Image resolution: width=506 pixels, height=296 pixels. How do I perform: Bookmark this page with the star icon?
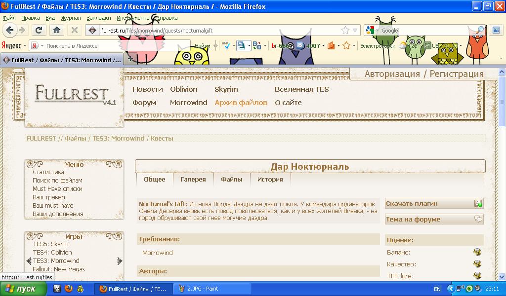[x=345, y=30]
